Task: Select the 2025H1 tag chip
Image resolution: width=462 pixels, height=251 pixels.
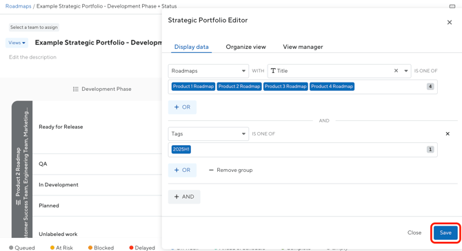Action: pyautogui.click(x=181, y=149)
